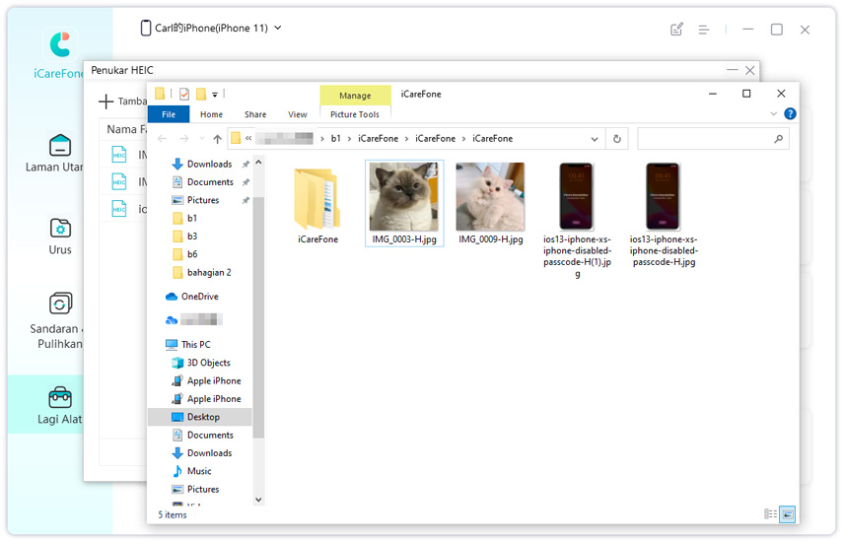Open Lagi Alat toolbox icon

point(60,397)
